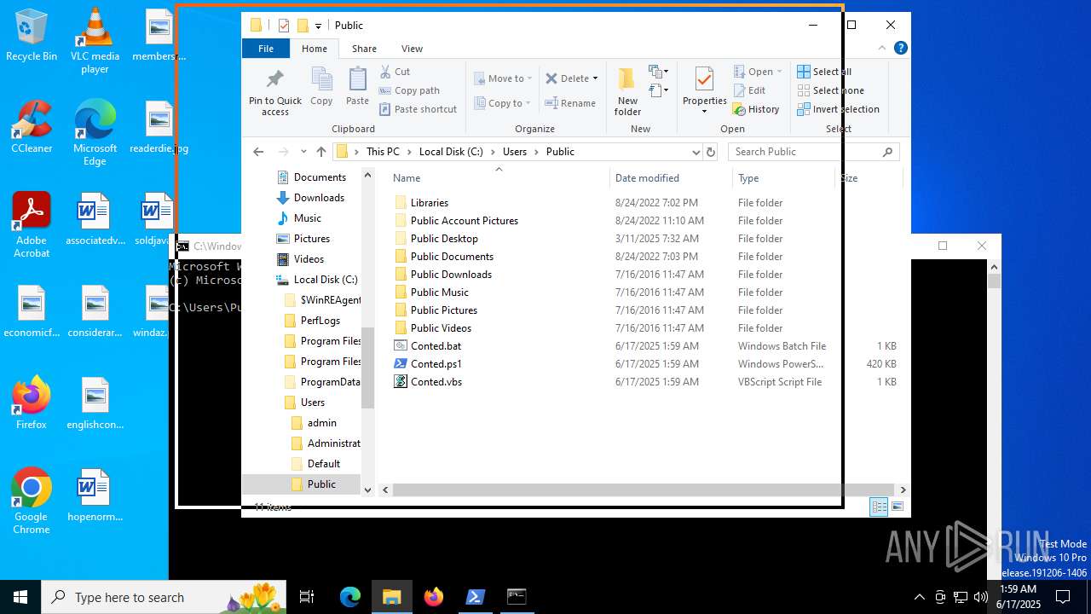
Task: Open Delete dropdown arrow
Action: (595, 78)
